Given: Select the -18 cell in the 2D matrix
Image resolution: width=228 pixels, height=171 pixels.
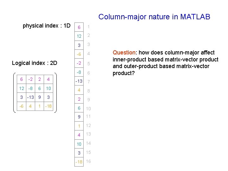Looking at the screenshot, I should tap(48, 106).
